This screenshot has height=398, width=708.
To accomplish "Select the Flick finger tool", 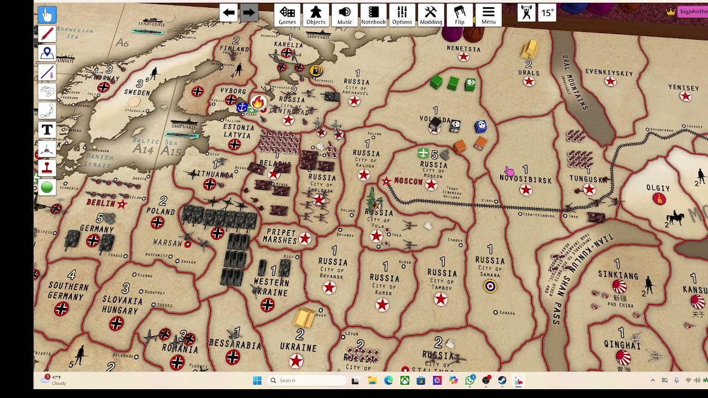I will (47, 92).
